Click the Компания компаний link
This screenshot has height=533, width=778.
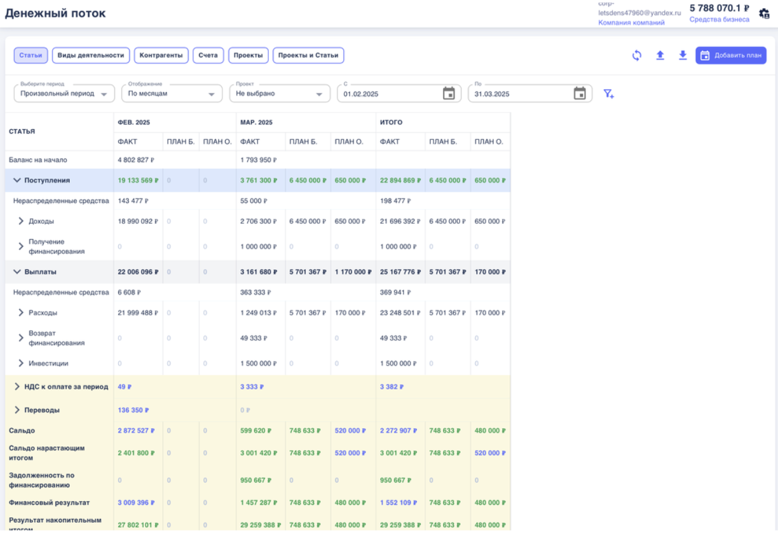pyautogui.click(x=631, y=22)
